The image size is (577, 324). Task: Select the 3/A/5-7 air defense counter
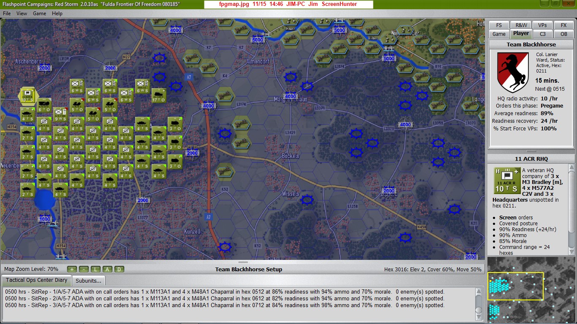click(110, 105)
